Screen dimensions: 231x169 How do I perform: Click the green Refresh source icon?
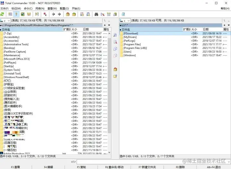[2, 14]
